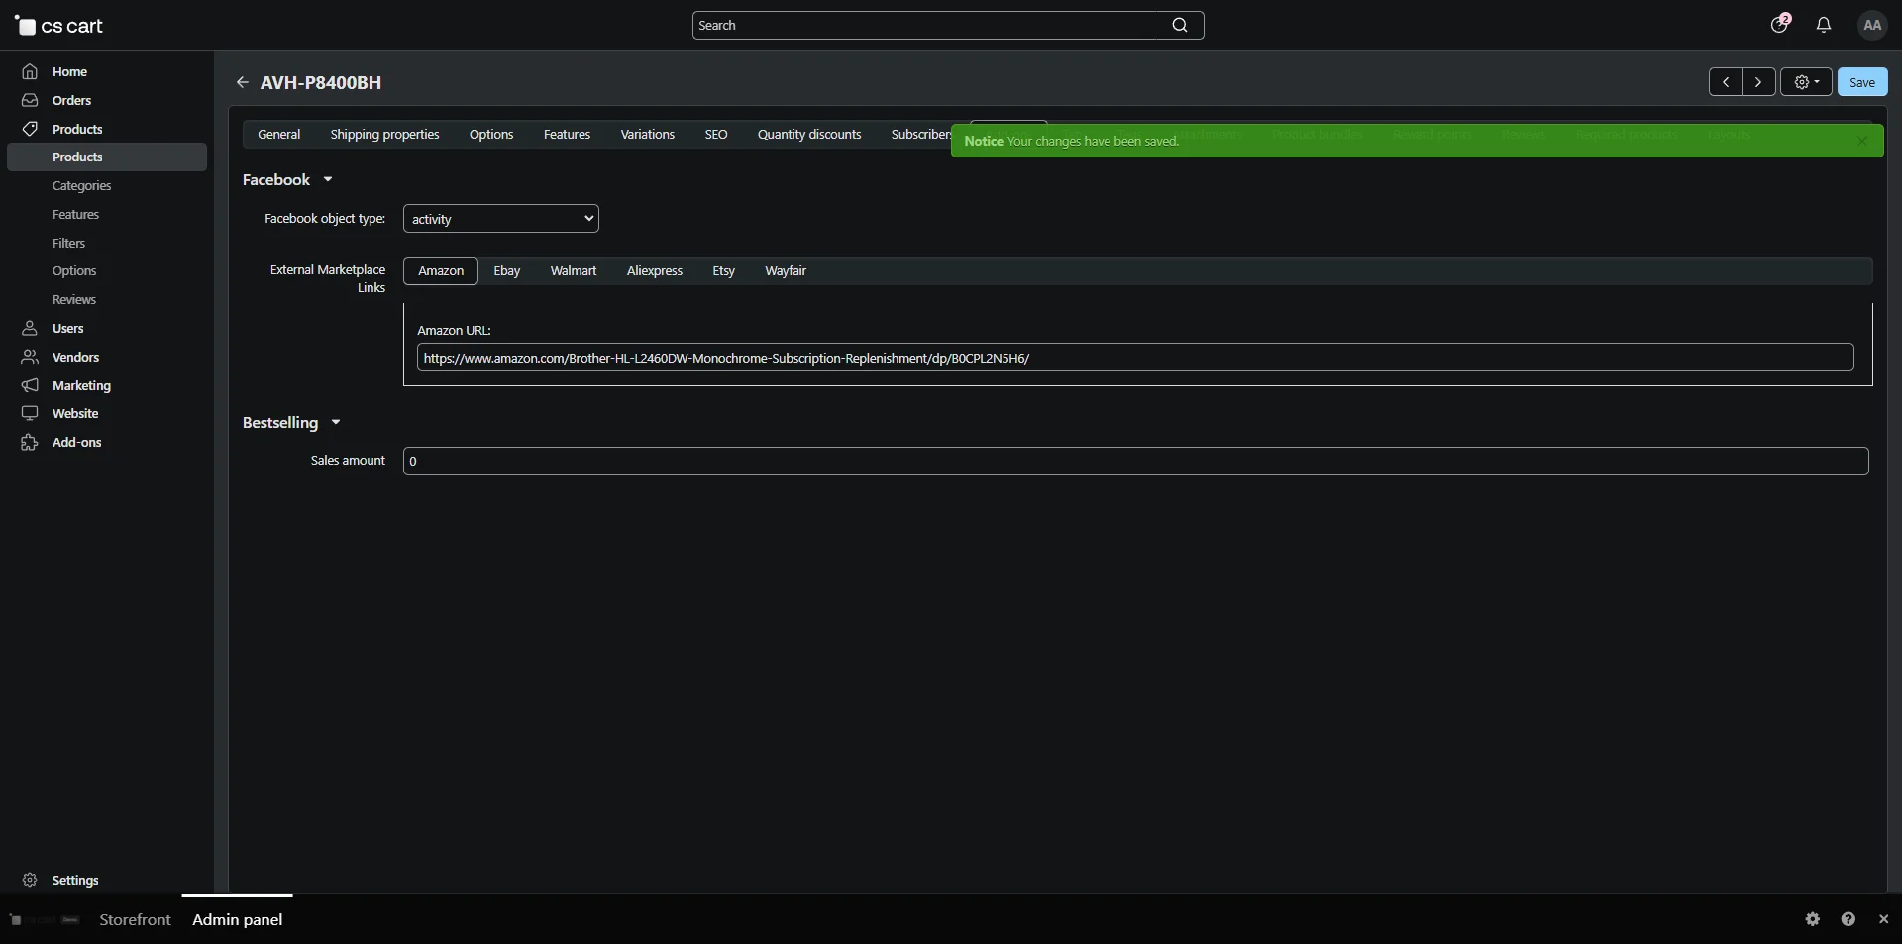Switch to Storefront view

135,920
